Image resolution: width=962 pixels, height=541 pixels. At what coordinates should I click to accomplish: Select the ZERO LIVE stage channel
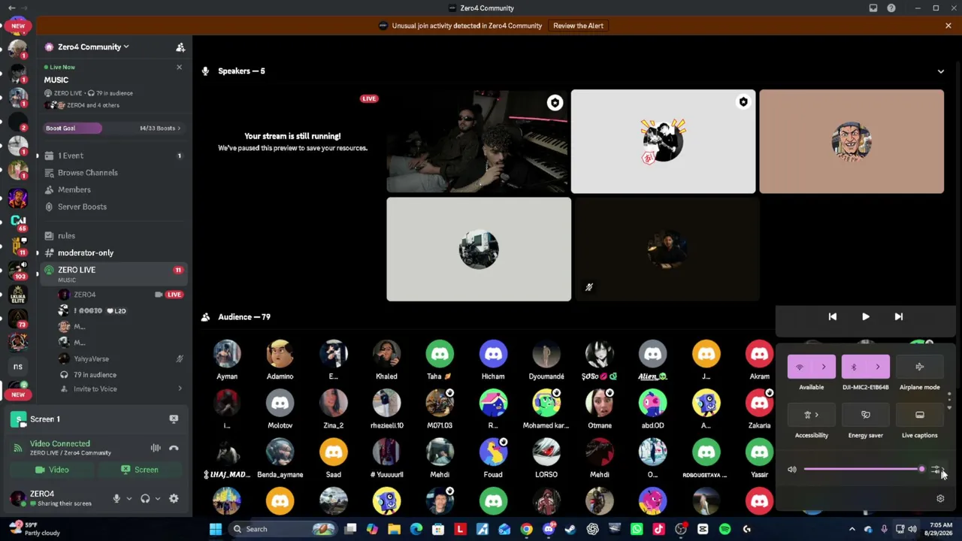113,274
